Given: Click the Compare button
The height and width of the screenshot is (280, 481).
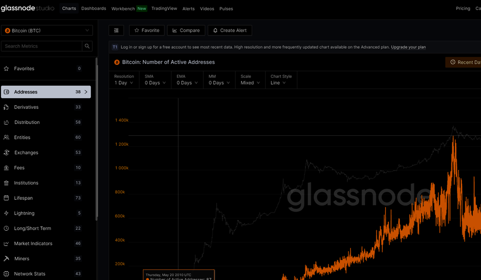Looking at the screenshot, I should [186, 31].
